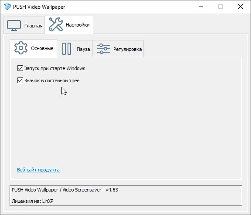
Task: Close the PUSH Video Wallpaper window
Action: pos(241,7)
